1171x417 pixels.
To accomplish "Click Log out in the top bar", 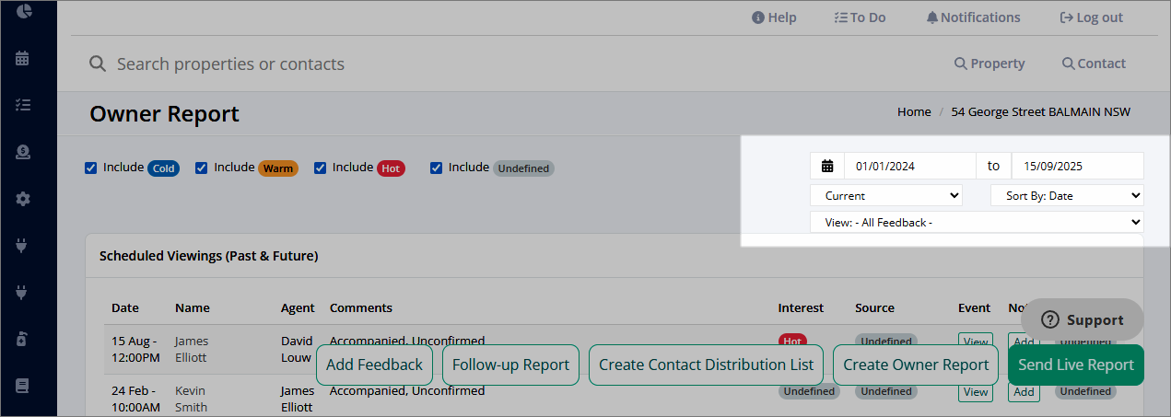I will coord(1092,17).
